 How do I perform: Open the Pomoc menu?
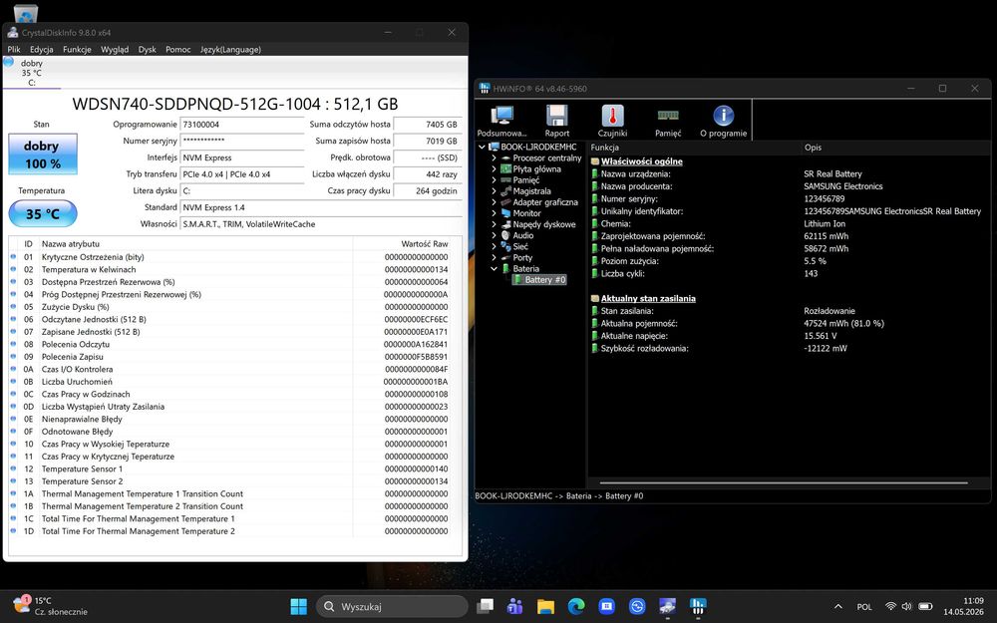tap(178, 49)
